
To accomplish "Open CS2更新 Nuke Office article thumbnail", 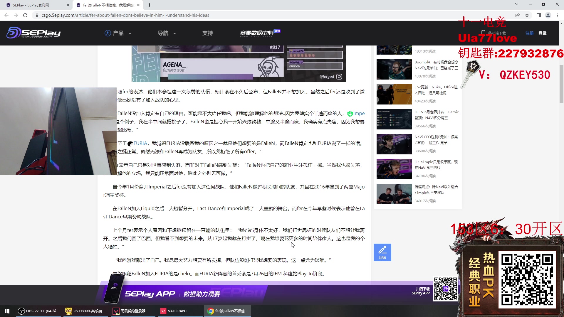I will [x=394, y=94].
